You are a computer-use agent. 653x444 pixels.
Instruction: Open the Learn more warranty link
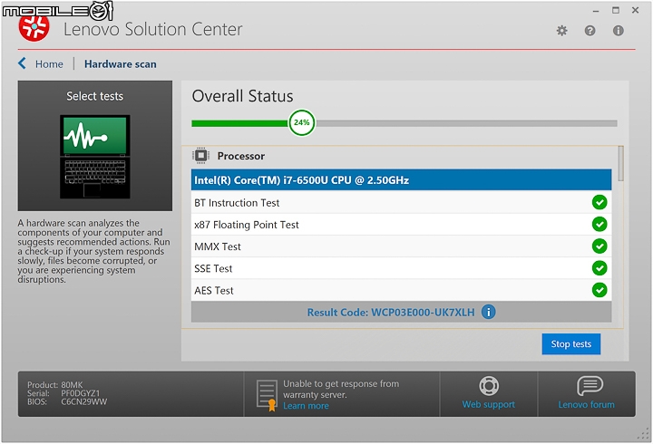click(306, 406)
